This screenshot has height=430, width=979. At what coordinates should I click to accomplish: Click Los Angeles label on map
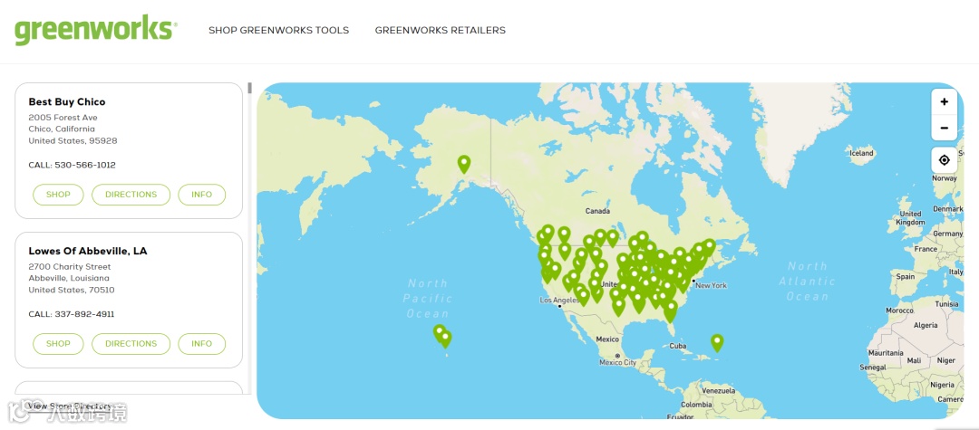pyautogui.click(x=558, y=301)
